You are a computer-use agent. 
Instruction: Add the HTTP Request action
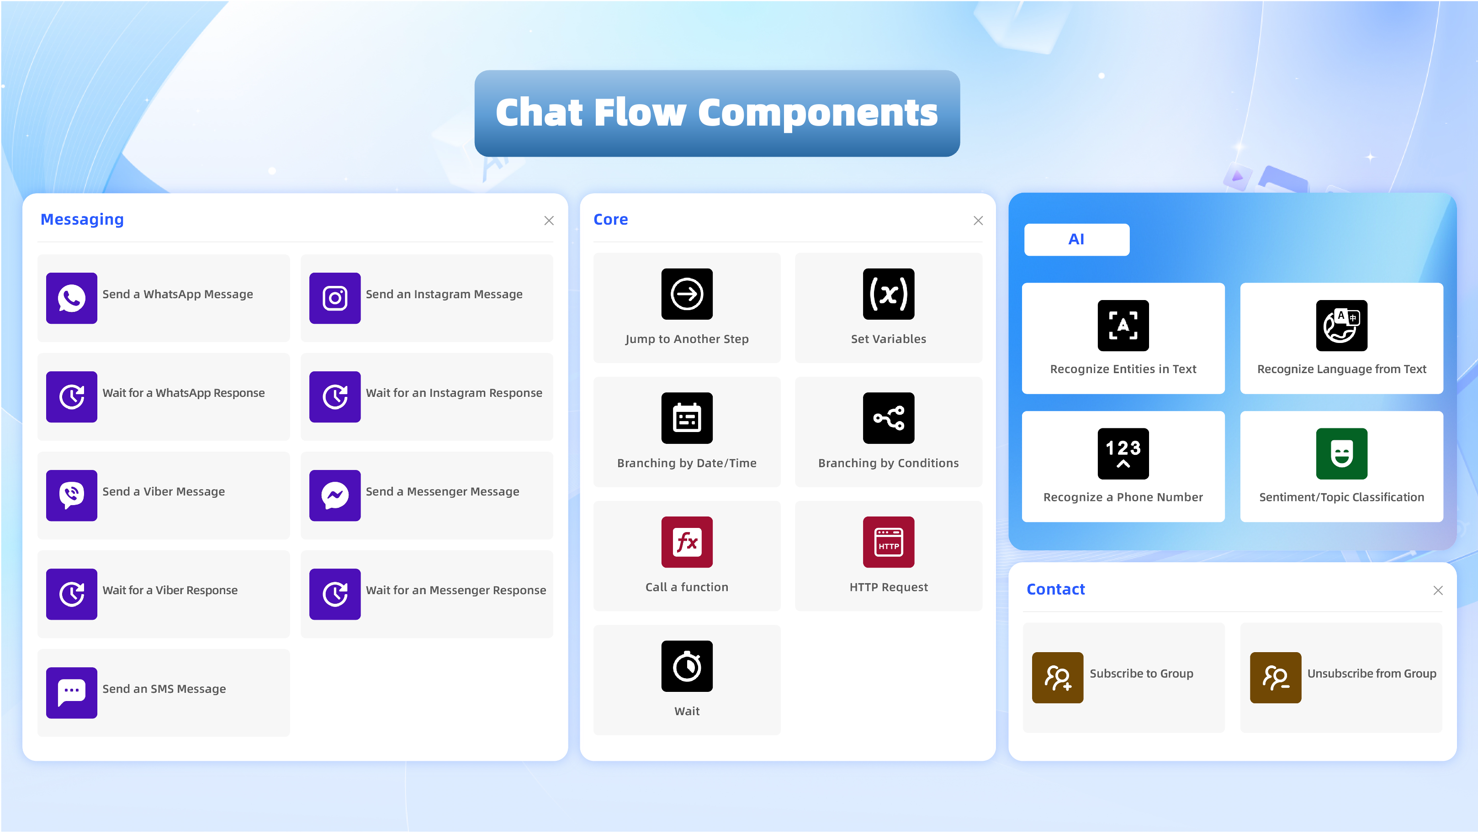[x=888, y=556]
